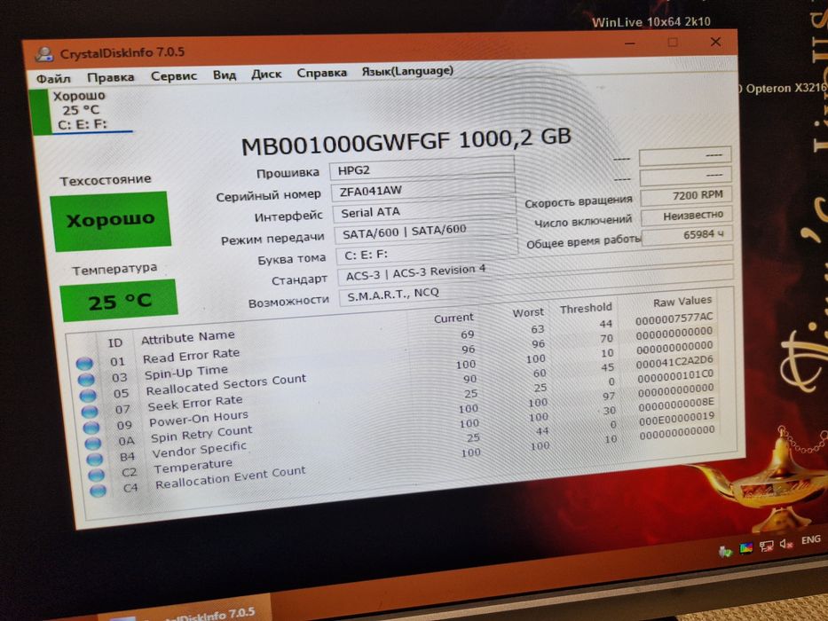Click raw value 0000000101C0
Screen dimensions: 828x621
point(676,376)
